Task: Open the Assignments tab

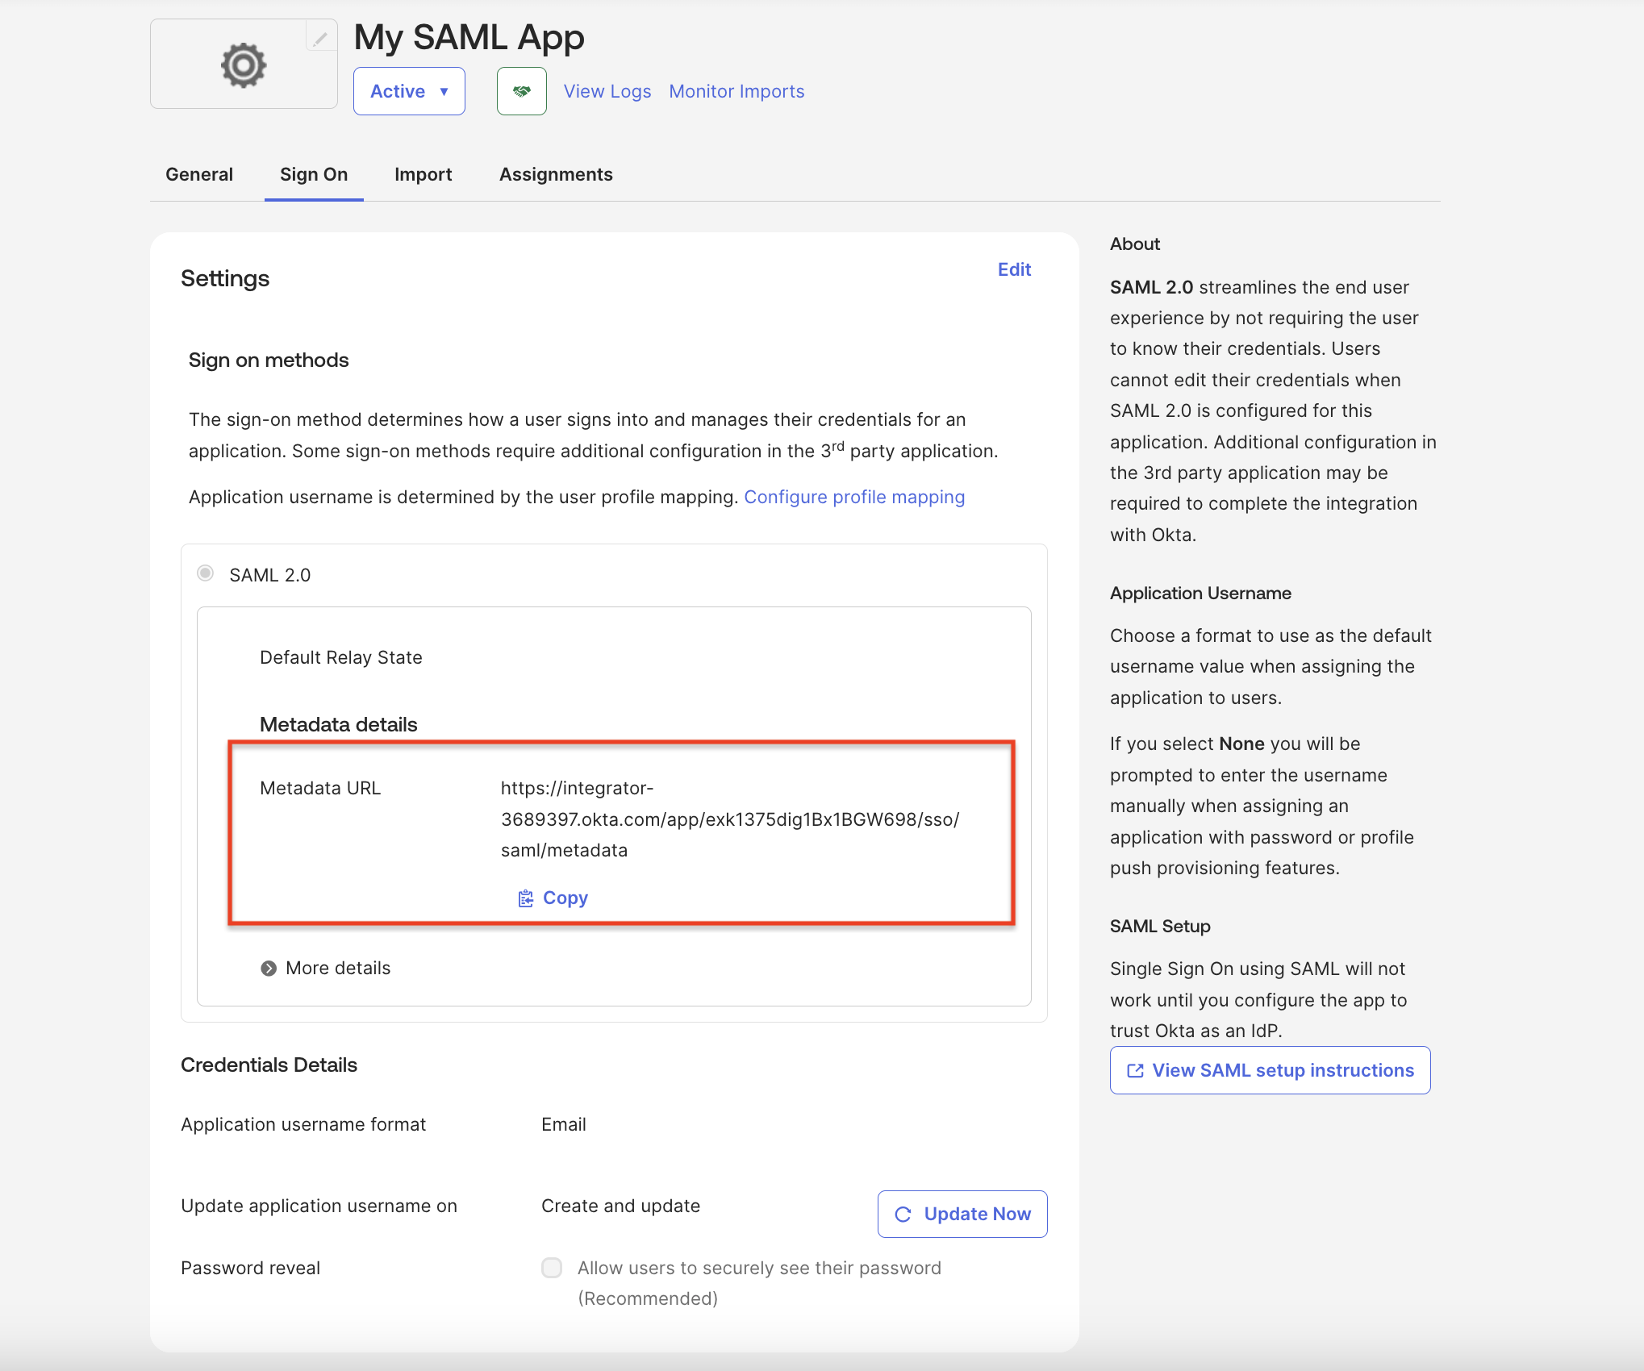Action: (x=556, y=174)
